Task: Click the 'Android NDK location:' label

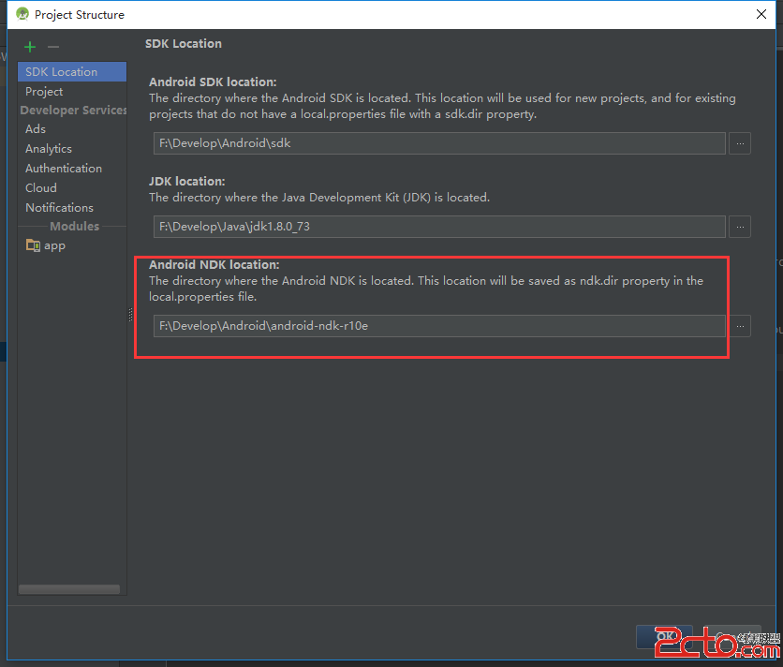Action: [x=214, y=265]
